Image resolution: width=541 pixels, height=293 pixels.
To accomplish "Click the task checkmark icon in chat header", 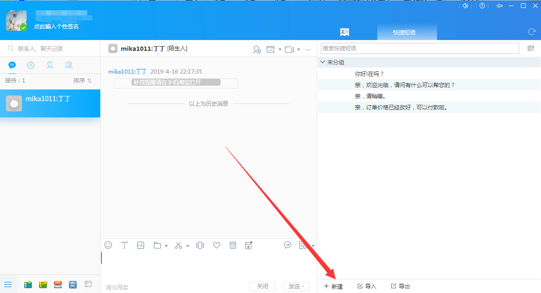I will tap(271, 49).
